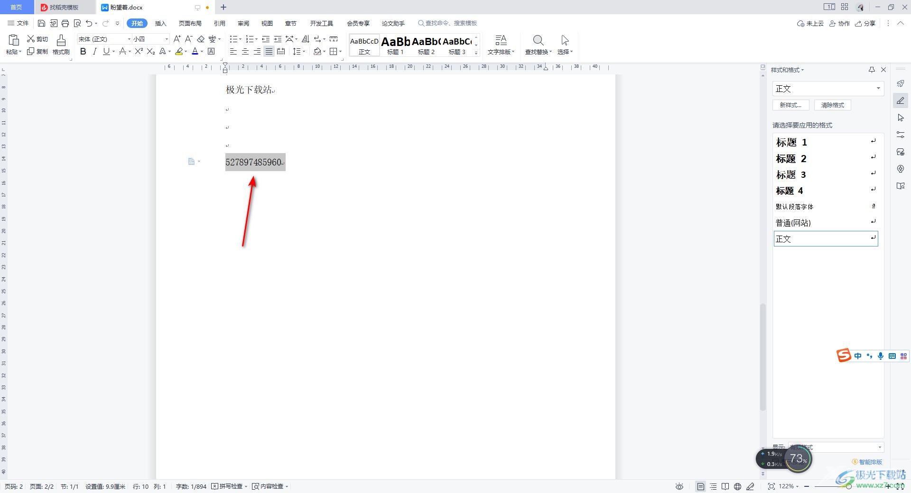Screen dimensions: 911x493
Task: Click the Format Painter (格式刷) tool
Action: tap(61, 45)
